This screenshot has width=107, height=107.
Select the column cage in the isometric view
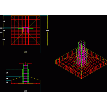pos(82,53)
